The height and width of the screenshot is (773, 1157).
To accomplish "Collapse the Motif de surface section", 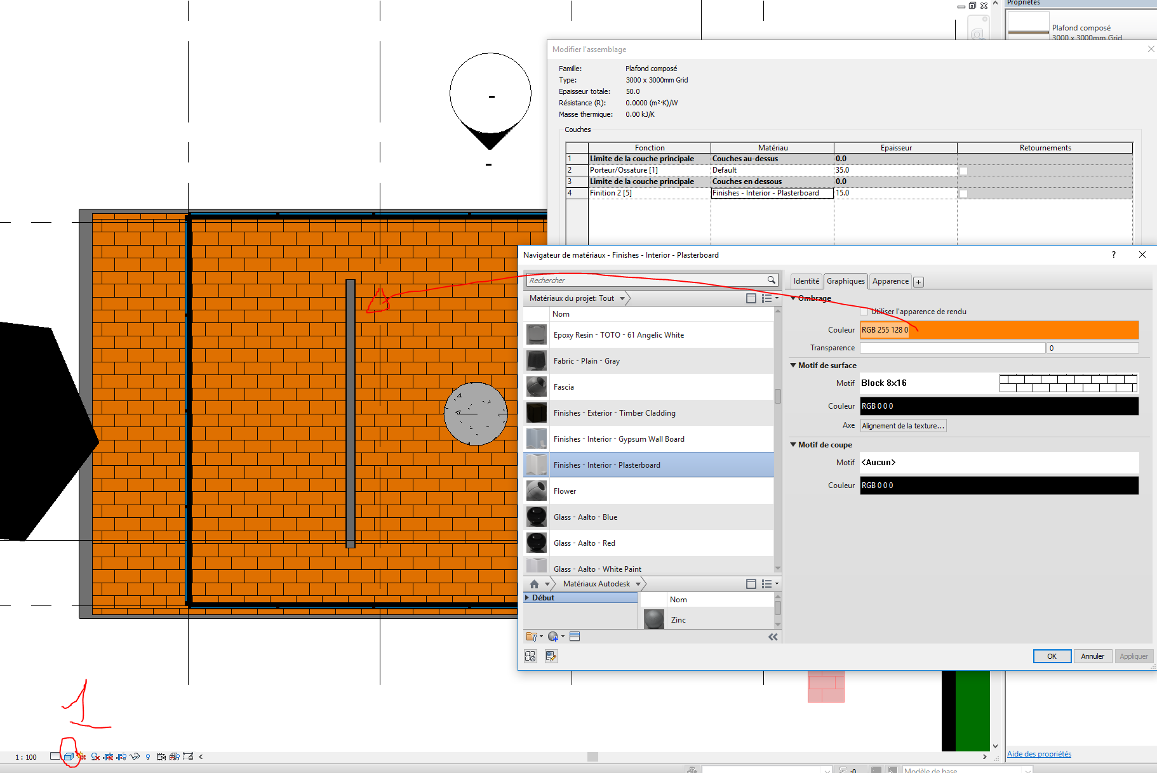I will 793,365.
